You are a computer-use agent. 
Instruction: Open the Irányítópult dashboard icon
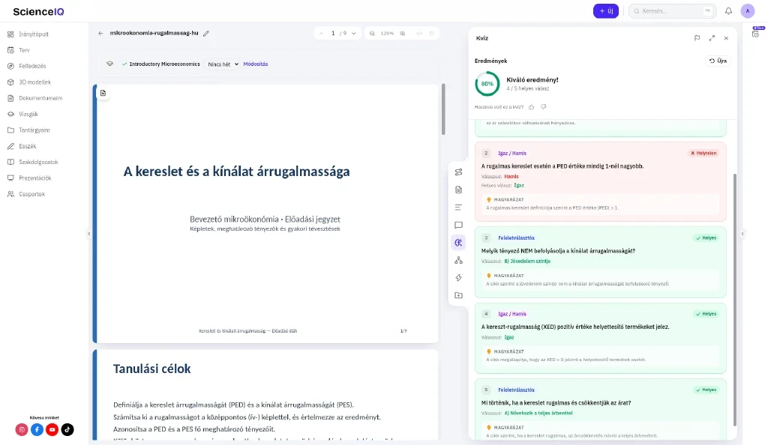pos(10,34)
